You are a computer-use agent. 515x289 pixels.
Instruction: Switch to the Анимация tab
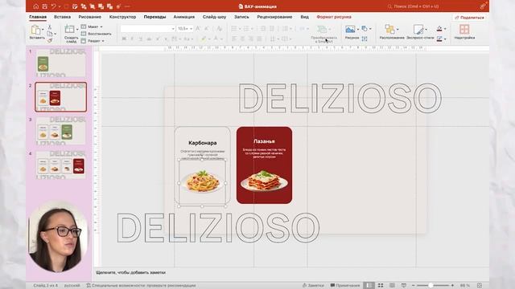184,17
